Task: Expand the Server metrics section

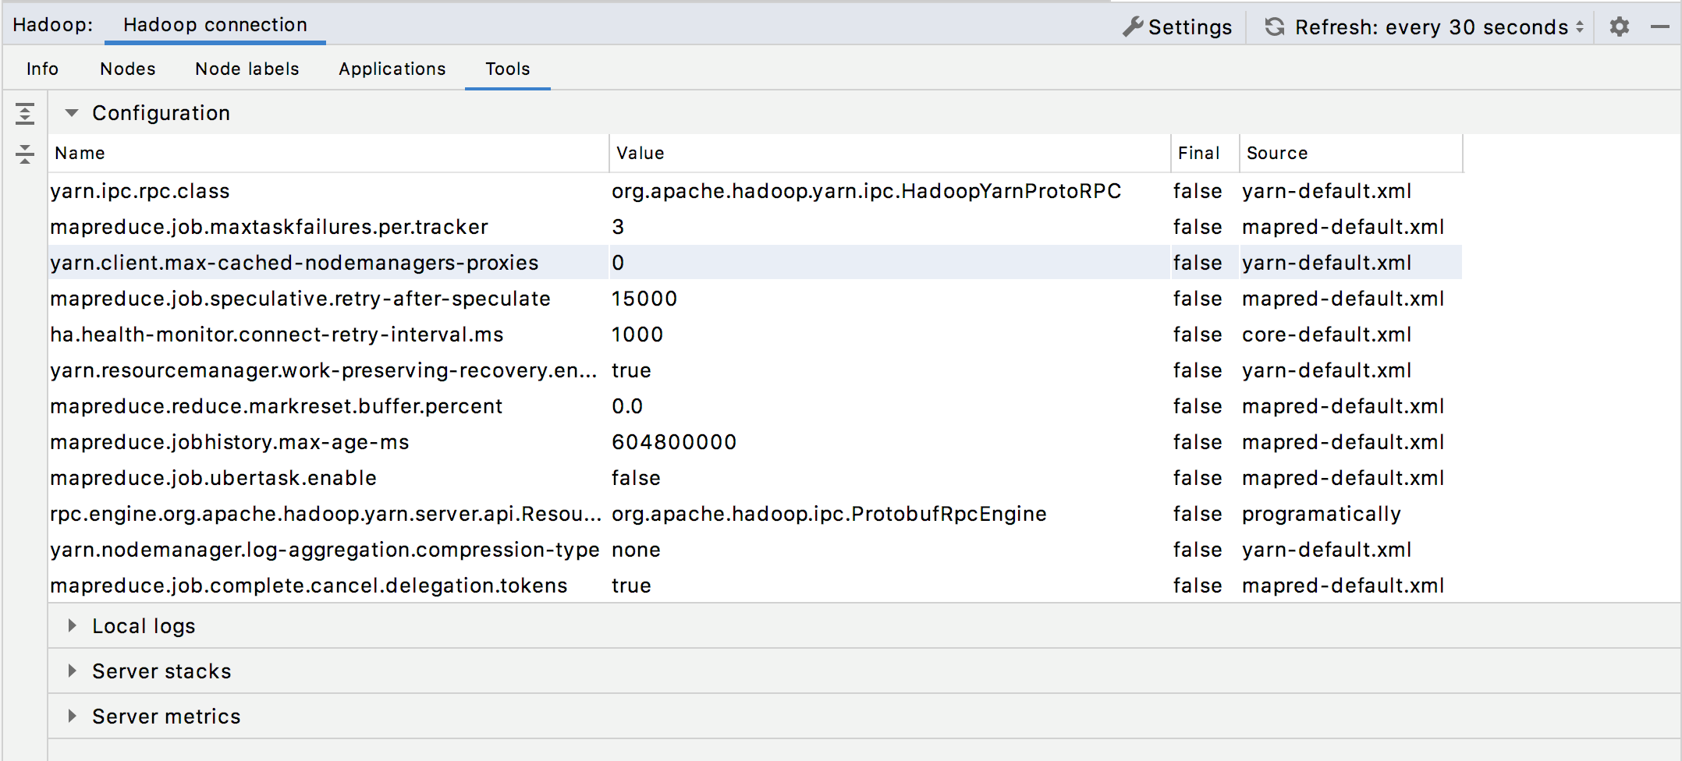Action: pos(72,716)
